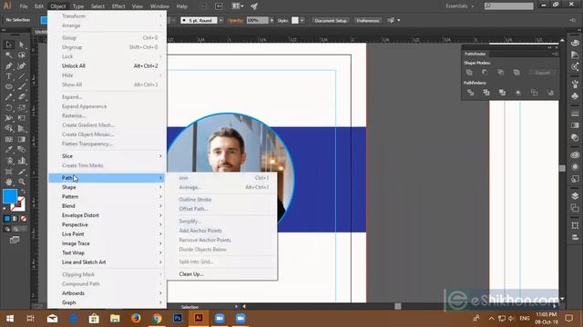
Task: Select the Direct Selection tool
Action: tap(22, 45)
